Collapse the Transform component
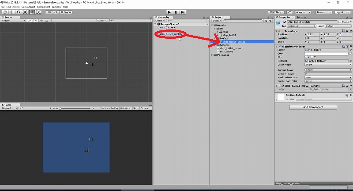353x191 pixels. [277, 31]
